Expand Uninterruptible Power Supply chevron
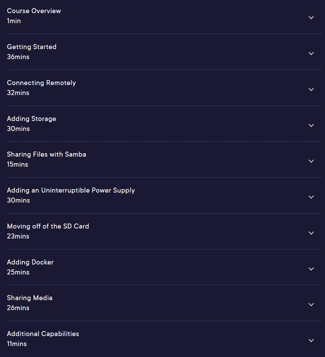 tap(311, 197)
